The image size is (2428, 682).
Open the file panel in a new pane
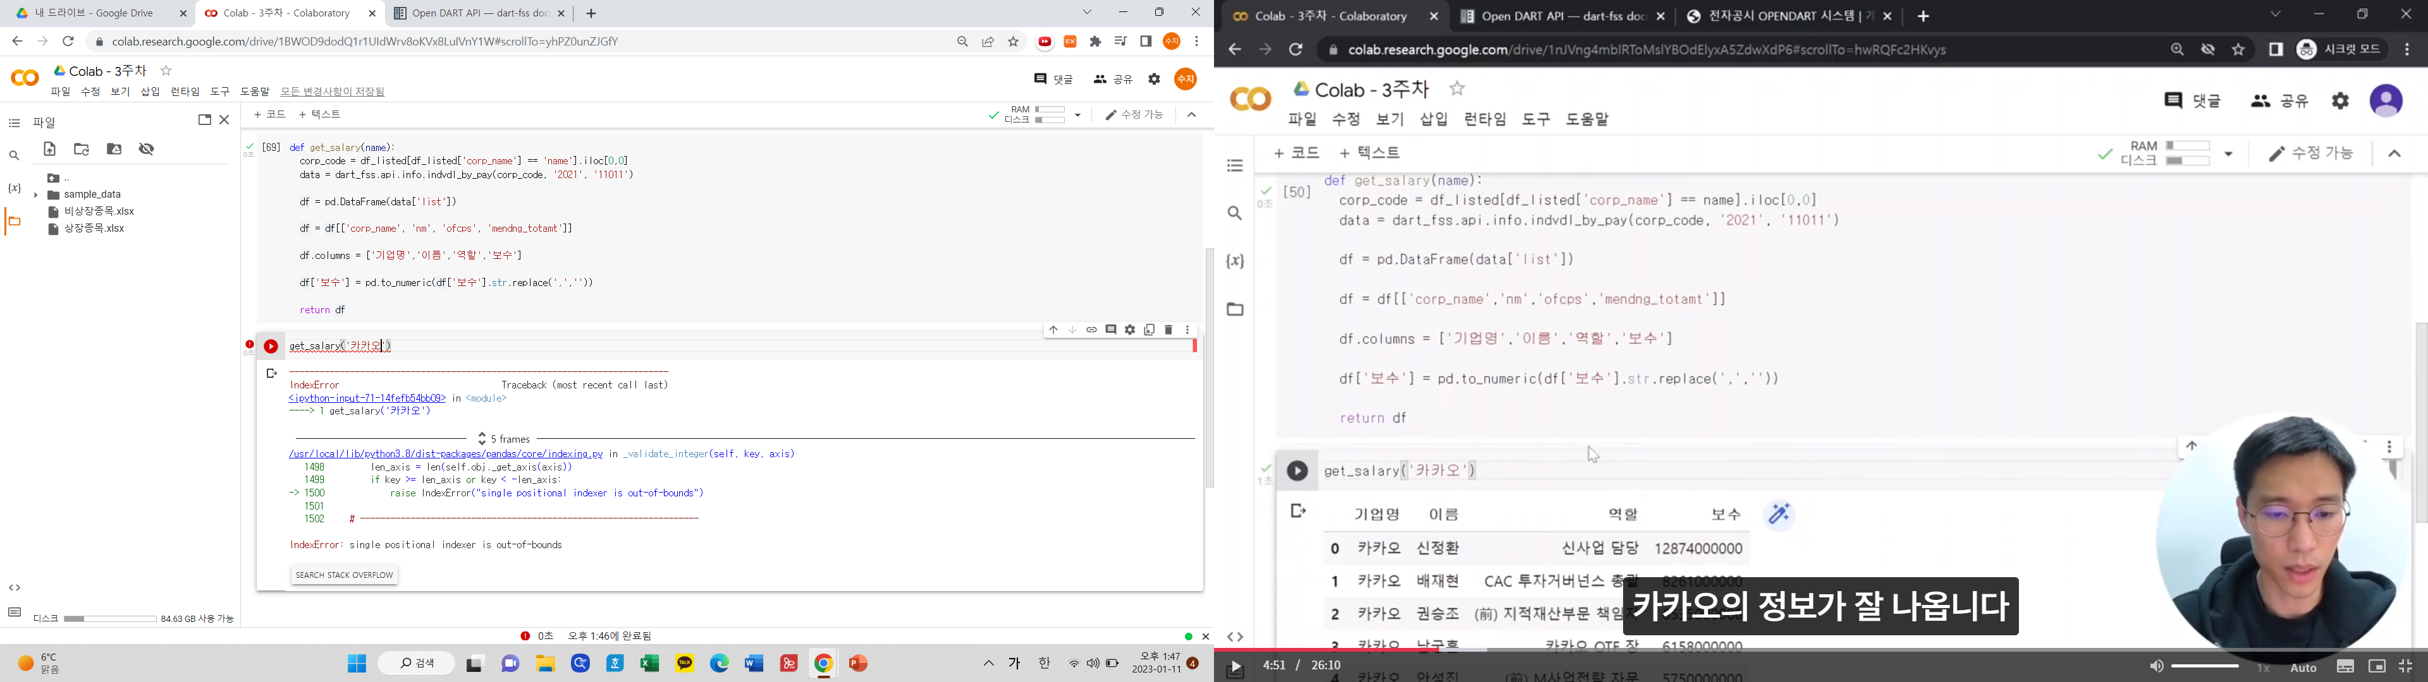[x=204, y=119]
